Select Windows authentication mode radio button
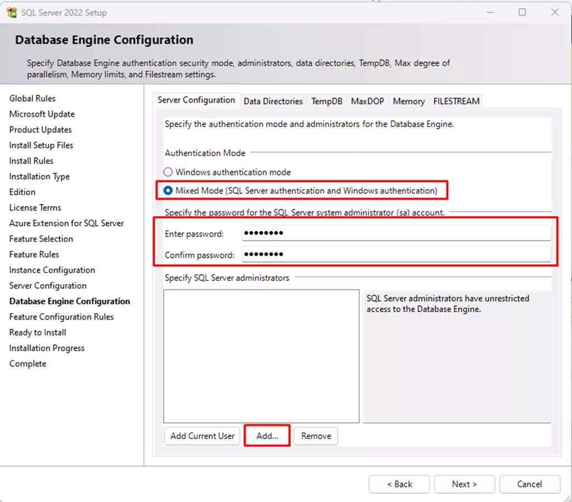 click(168, 172)
